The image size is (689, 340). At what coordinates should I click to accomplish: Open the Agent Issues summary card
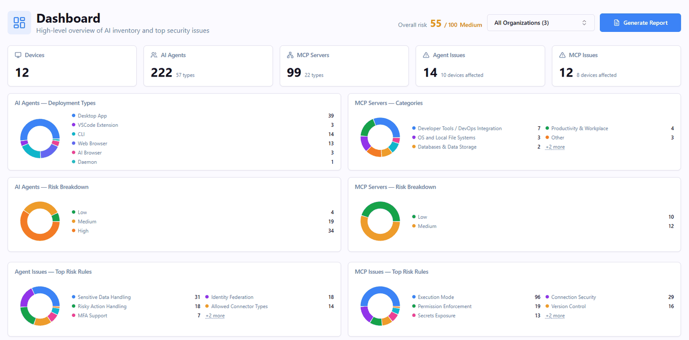tap(480, 66)
